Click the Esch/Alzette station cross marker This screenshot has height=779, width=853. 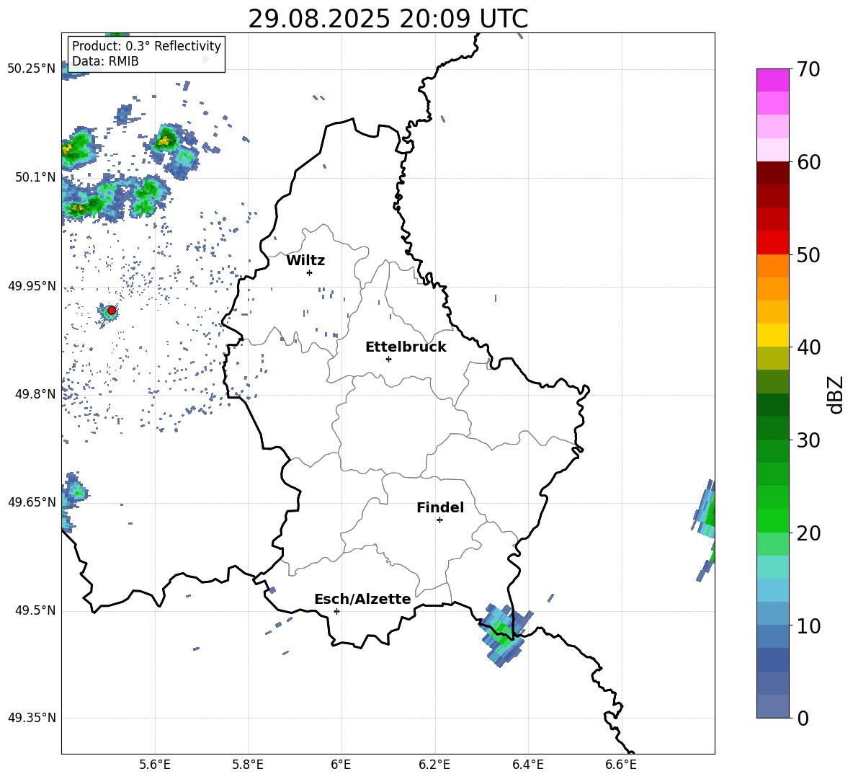point(336,611)
